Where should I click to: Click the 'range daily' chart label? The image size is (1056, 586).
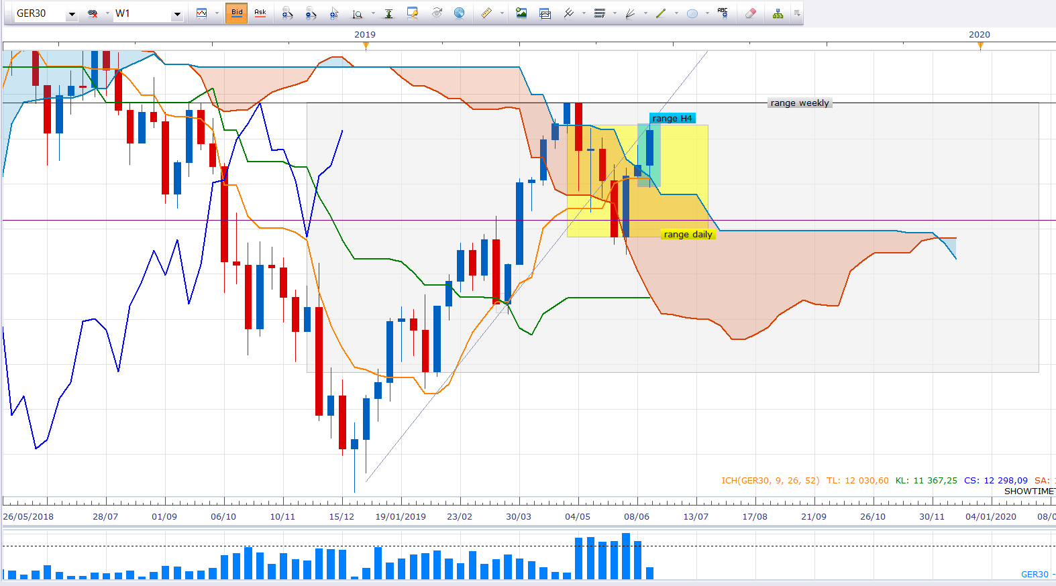click(688, 235)
